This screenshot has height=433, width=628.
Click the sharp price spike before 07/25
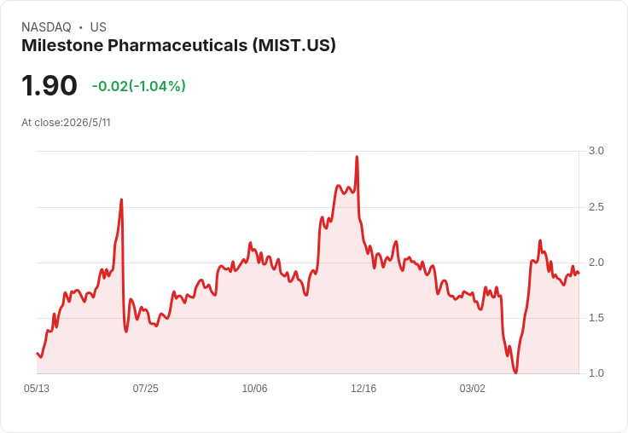[x=121, y=199]
